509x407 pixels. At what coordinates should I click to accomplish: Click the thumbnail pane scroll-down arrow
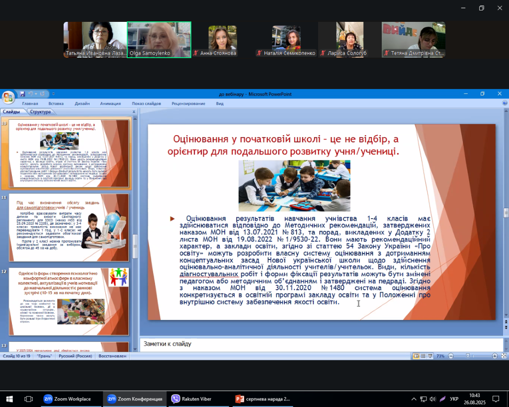[x=135, y=349]
